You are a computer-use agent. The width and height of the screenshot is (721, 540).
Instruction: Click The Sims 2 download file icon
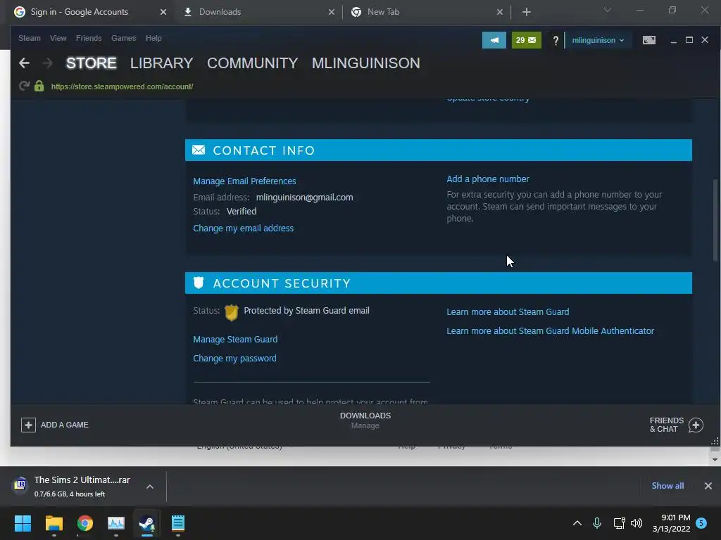[20, 484]
